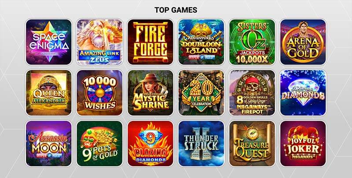Select the 9 Pots of Gold game
352x178 pixels.
click(100, 143)
